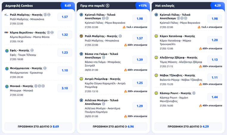Click soccer ball icon for Ατλέτικο Μινέιρο
Image resolution: width=227 pixels, height=135 pixels.
pyautogui.click(x=81, y=100)
